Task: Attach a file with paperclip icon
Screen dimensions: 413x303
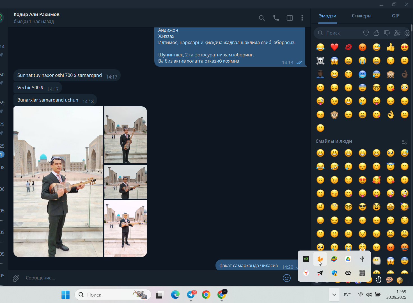Action: [16, 278]
